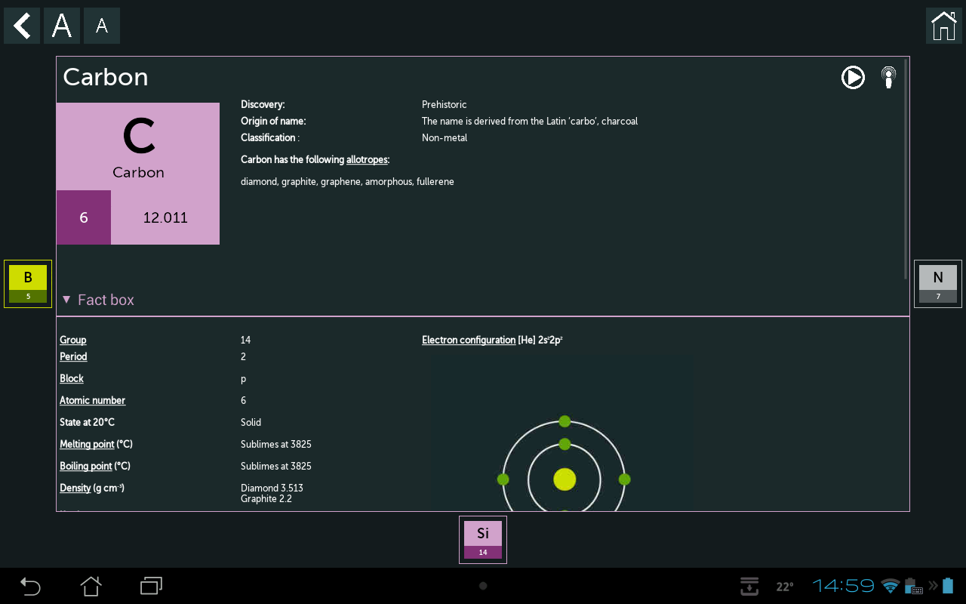Increase text size with large A
This screenshot has height=604, width=966.
tap(62, 26)
